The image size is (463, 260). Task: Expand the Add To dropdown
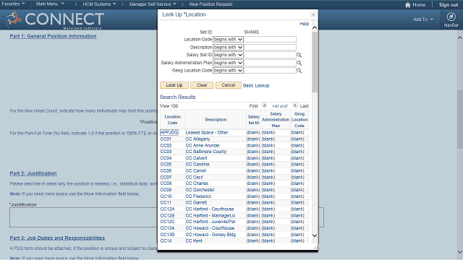422,19
